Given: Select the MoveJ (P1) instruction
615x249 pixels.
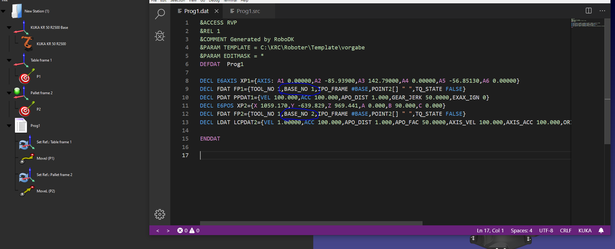Looking at the screenshot, I should [45, 158].
